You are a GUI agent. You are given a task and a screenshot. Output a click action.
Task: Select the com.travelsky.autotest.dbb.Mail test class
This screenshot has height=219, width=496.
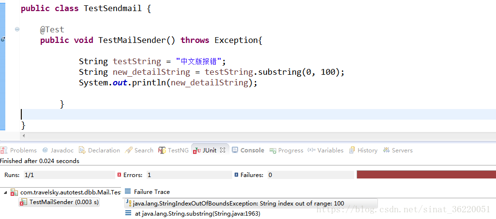[70, 192]
